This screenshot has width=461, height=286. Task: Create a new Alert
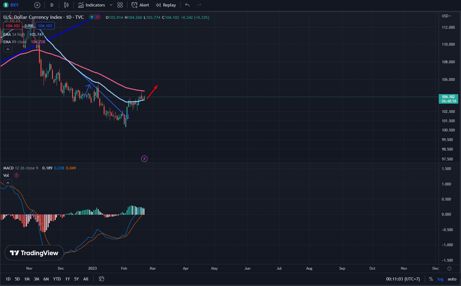[x=140, y=5]
